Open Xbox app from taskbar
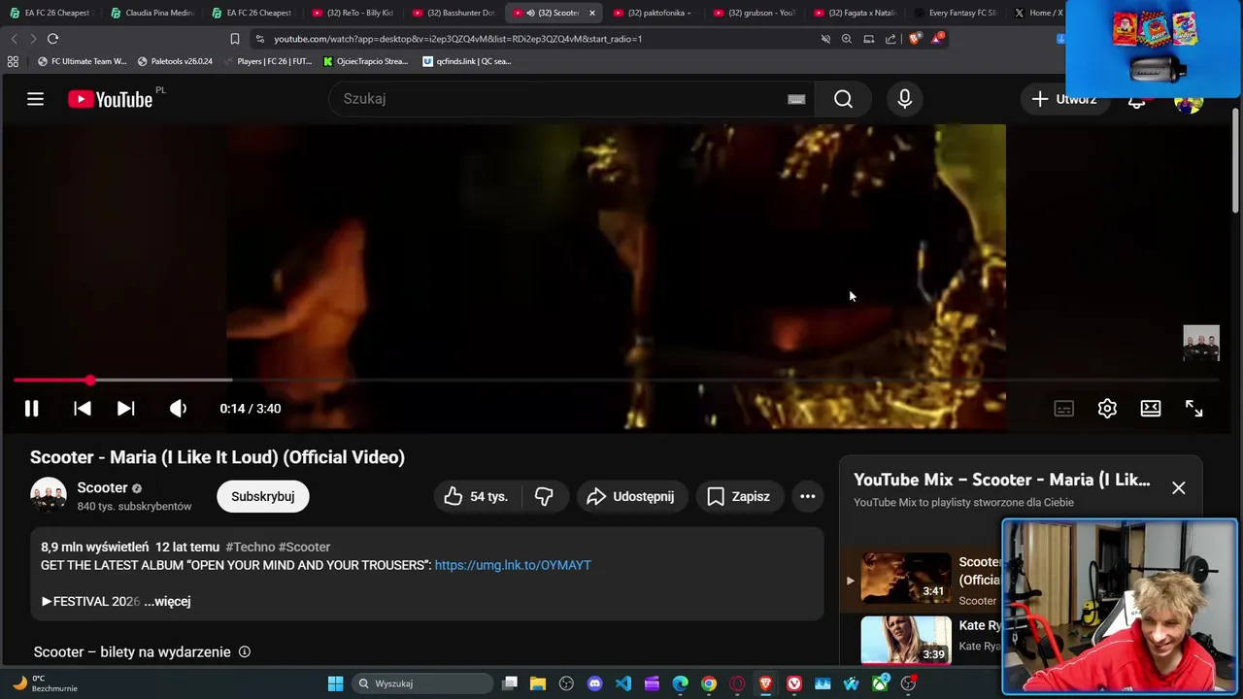1243x699 pixels. 880,683
